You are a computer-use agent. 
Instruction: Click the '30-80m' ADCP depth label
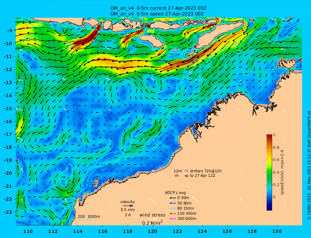(x=184, y=203)
